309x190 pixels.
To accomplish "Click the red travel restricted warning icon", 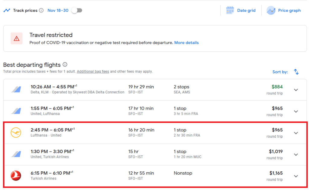I will click(x=17, y=38).
